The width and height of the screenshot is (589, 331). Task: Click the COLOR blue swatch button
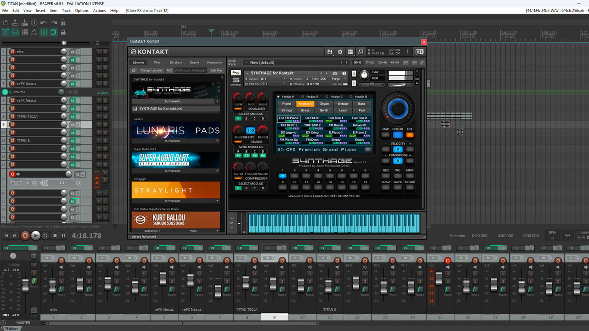[x=398, y=135]
